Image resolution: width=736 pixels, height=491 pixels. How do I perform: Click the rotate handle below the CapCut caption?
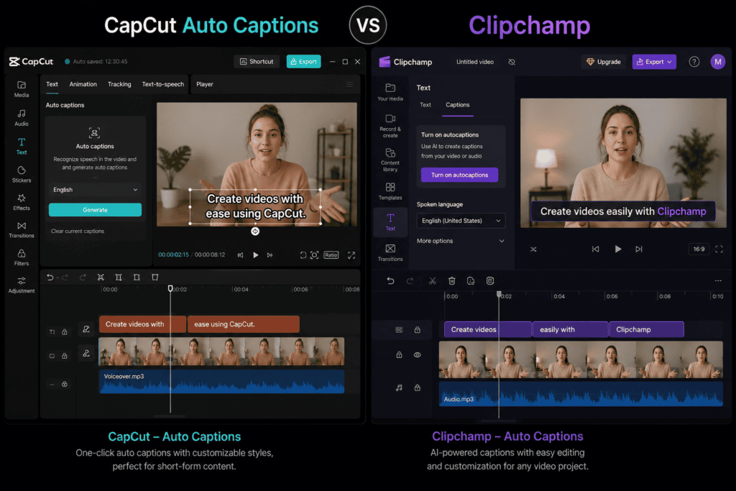pos(255,231)
